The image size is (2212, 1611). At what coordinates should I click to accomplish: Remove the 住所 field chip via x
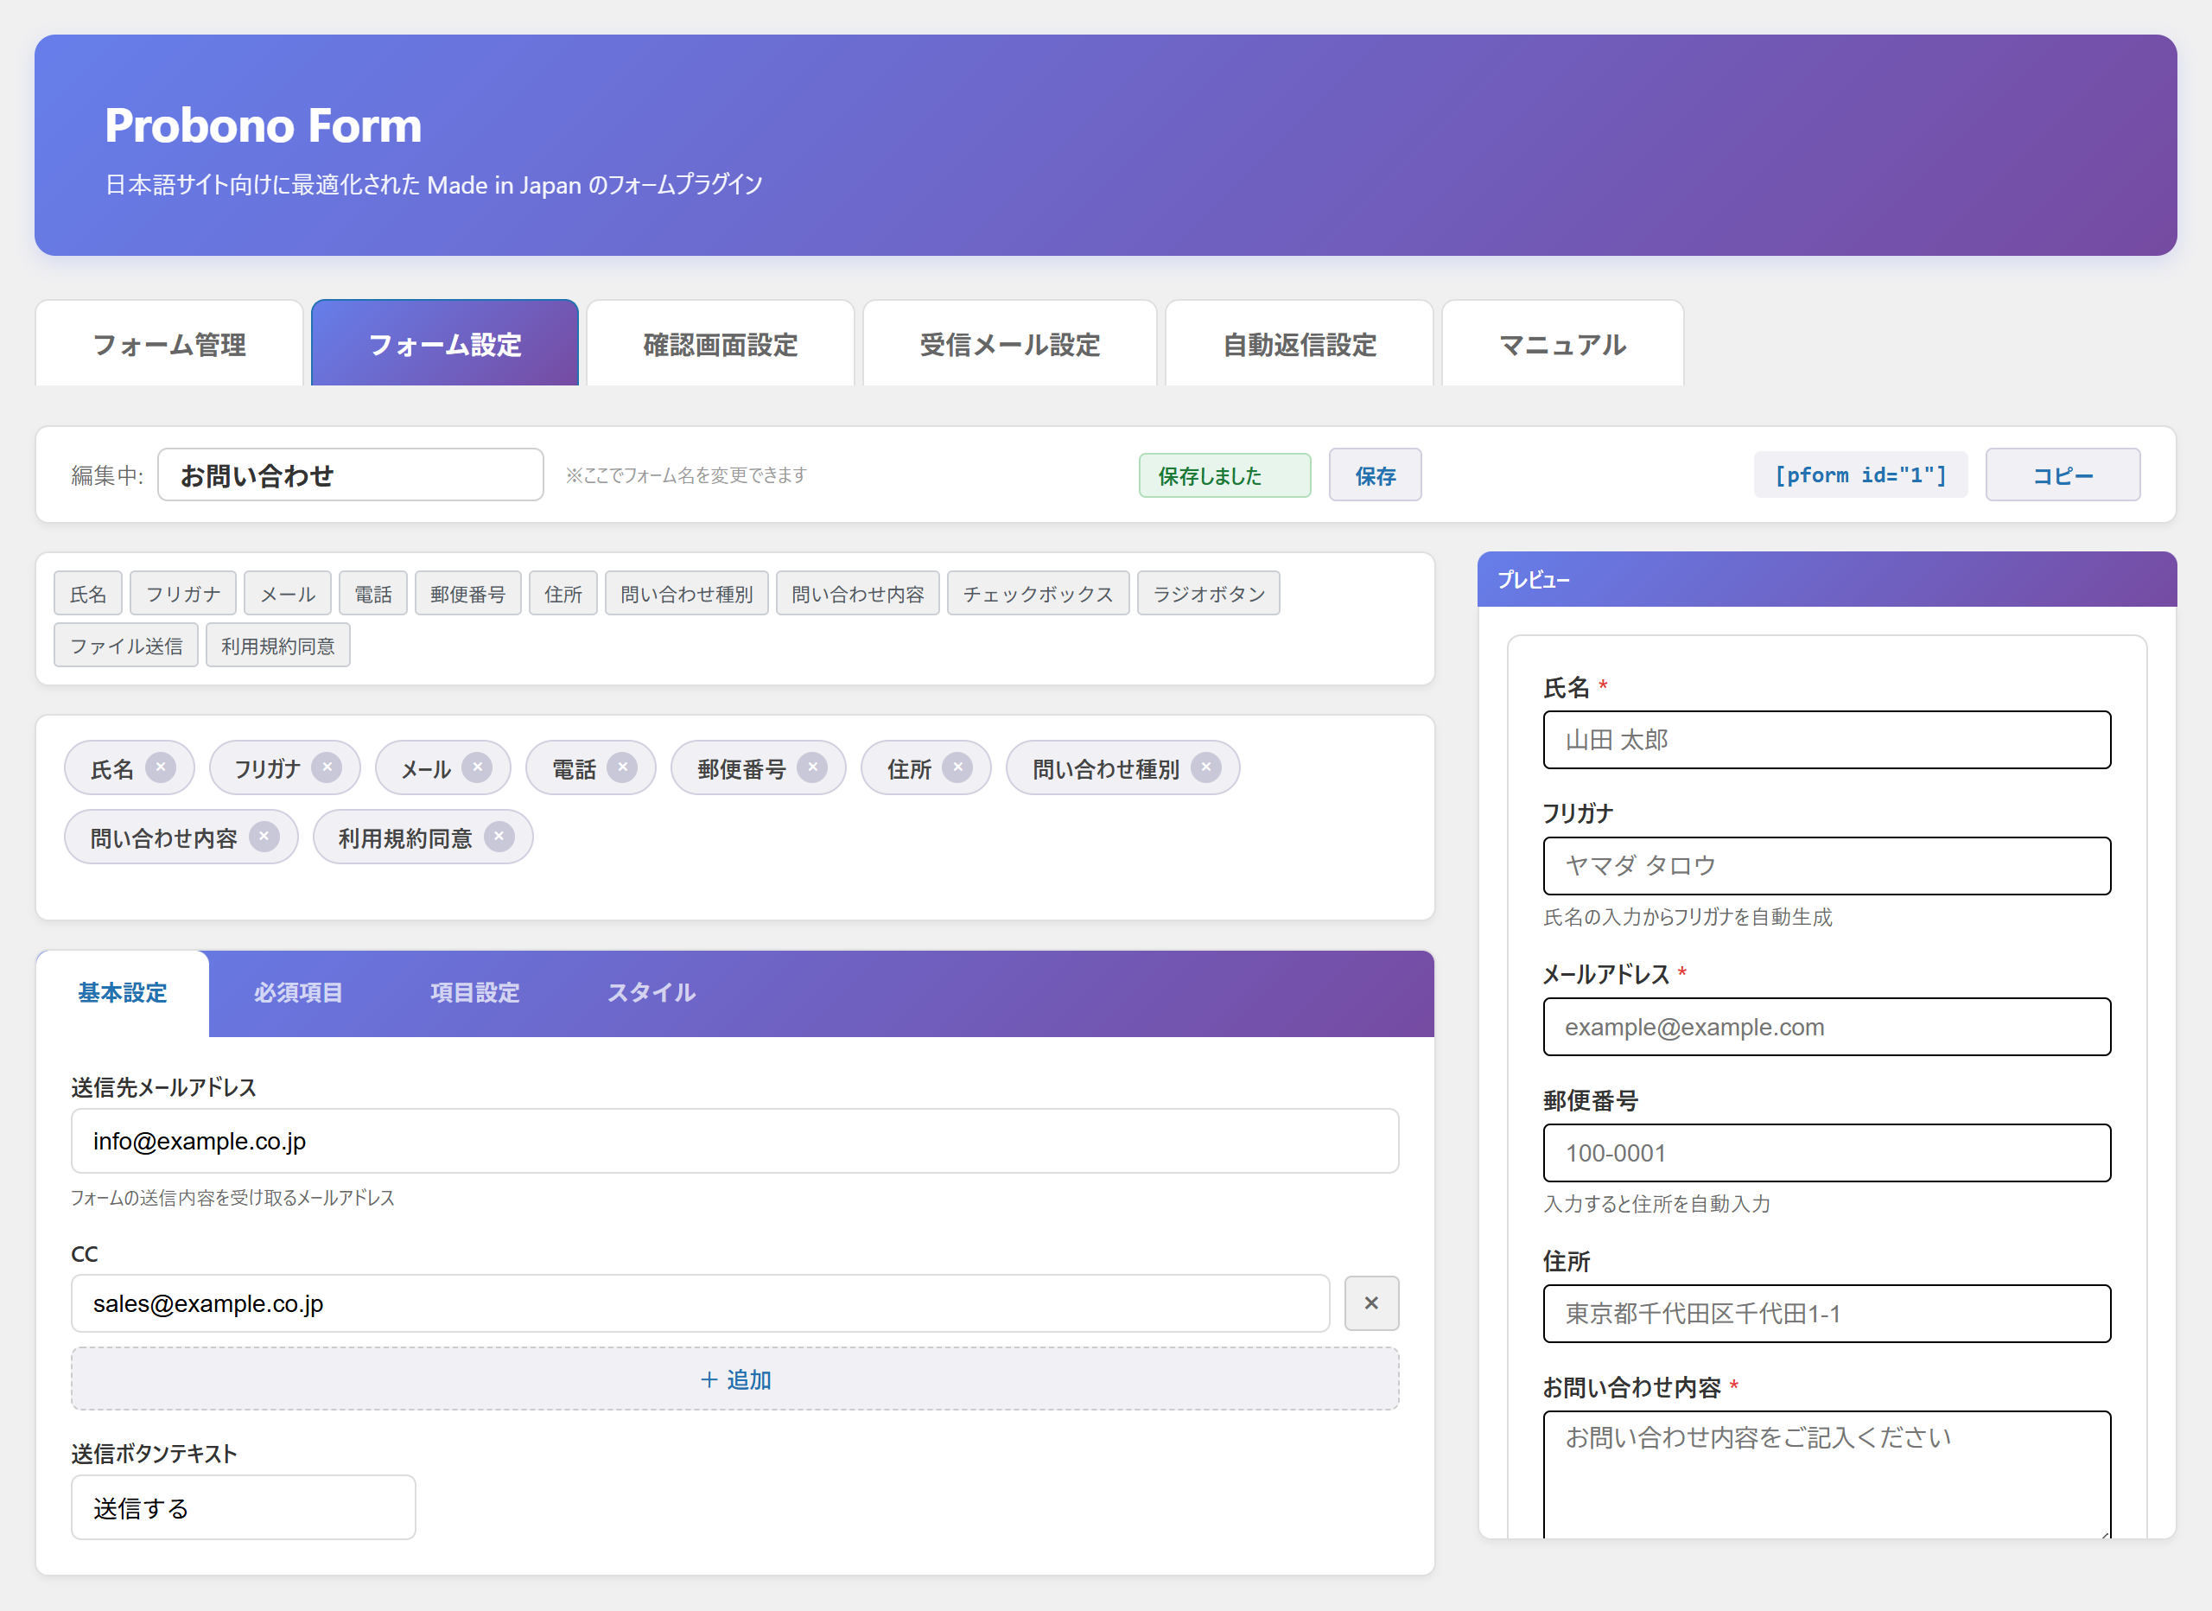point(957,768)
